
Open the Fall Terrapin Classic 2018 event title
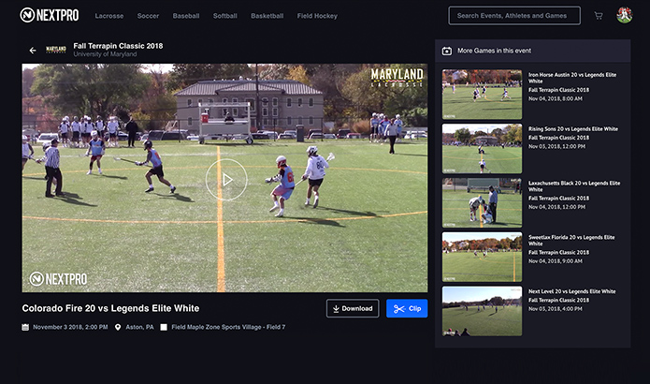click(x=118, y=46)
